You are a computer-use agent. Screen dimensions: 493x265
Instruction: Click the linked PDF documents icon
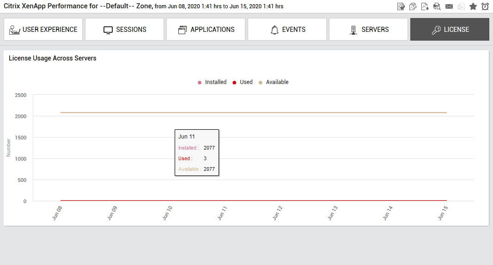pos(413,6)
